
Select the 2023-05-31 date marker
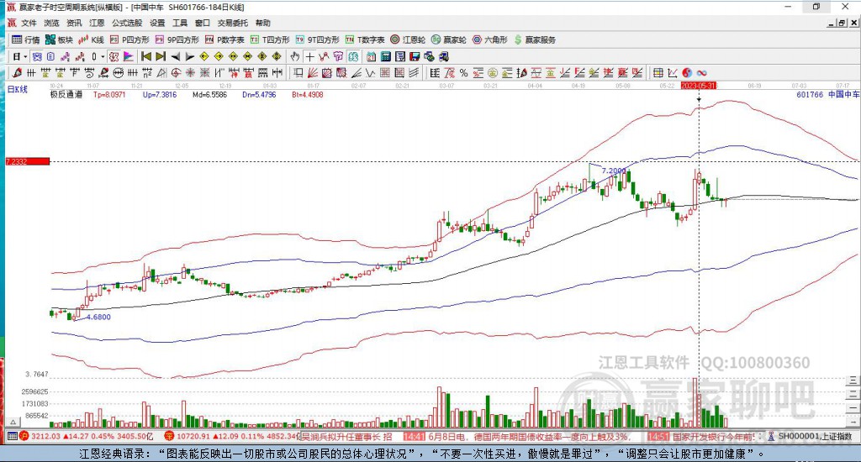[699, 86]
